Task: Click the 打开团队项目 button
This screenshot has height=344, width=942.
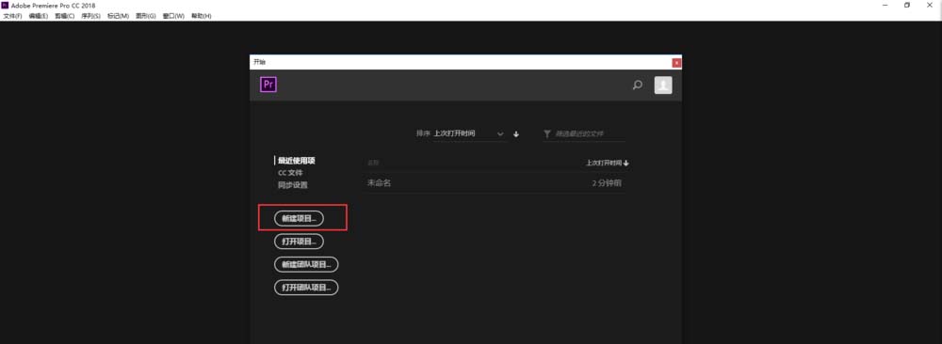Action: (306, 288)
